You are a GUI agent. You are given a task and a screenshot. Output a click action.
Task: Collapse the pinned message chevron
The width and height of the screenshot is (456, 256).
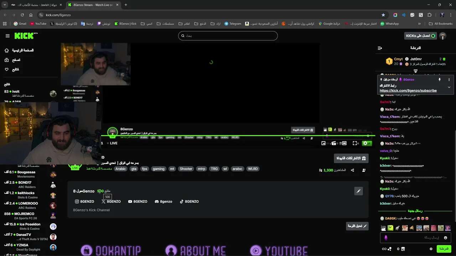(449, 87)
